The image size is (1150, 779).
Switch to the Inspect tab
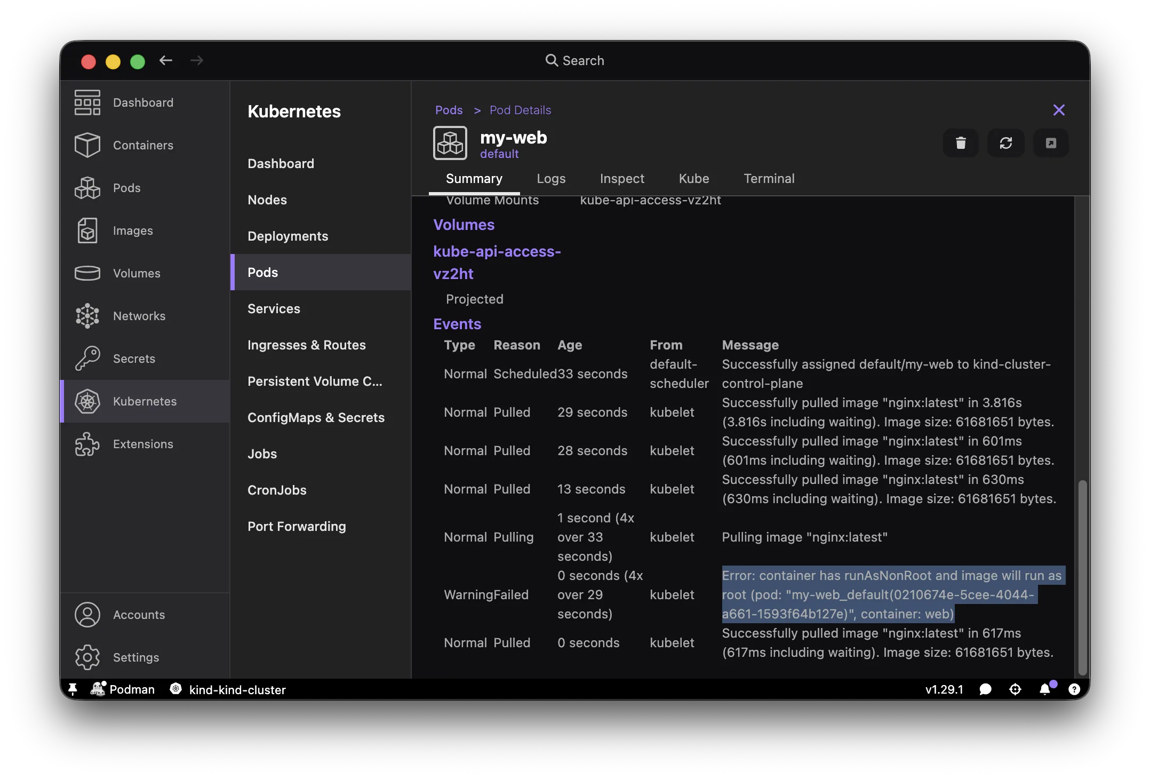622,179
